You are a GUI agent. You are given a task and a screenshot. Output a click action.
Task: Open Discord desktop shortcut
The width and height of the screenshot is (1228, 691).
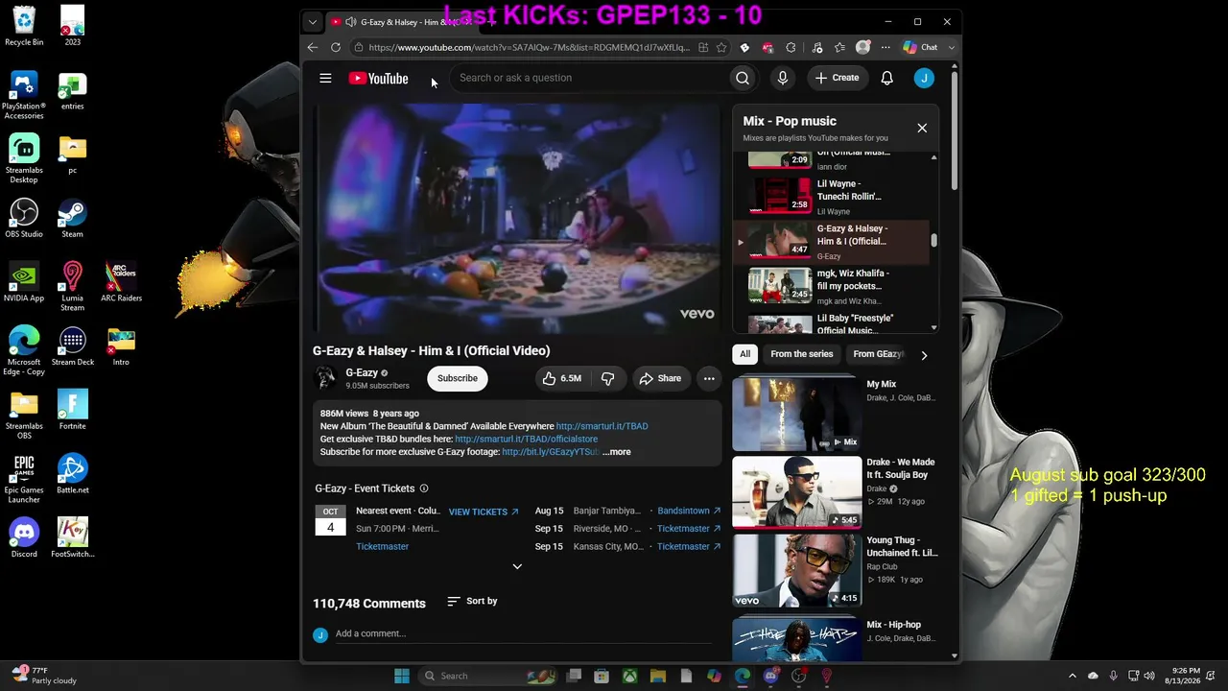[24, 538]
